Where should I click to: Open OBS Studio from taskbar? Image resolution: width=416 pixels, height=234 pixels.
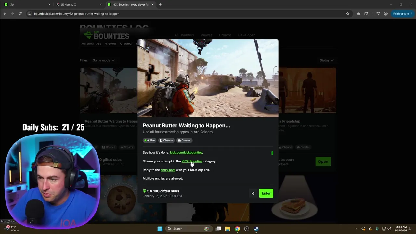247,229
